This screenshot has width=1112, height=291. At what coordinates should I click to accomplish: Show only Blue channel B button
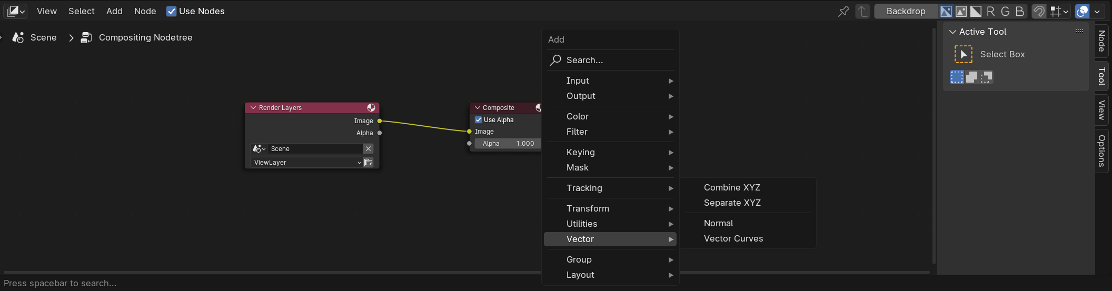coord(1020,11)
